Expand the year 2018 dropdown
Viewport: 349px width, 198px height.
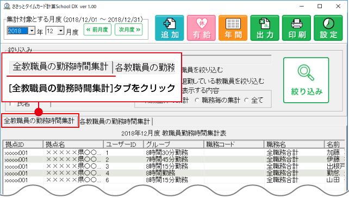tap(32, 30)
